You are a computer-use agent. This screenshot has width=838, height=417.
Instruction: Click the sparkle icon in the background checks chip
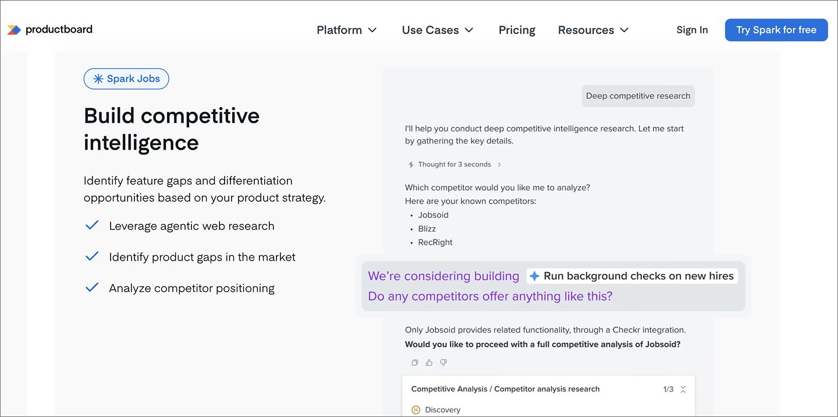pos(533,276)
